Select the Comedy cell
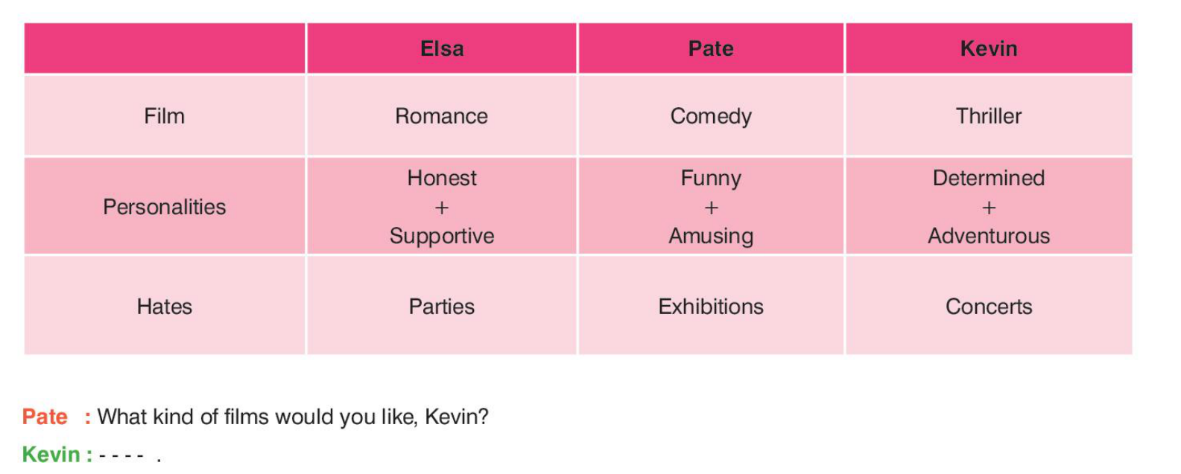Image resolution: width=1181 pixels, height=474 pixels. click(711, 116)
